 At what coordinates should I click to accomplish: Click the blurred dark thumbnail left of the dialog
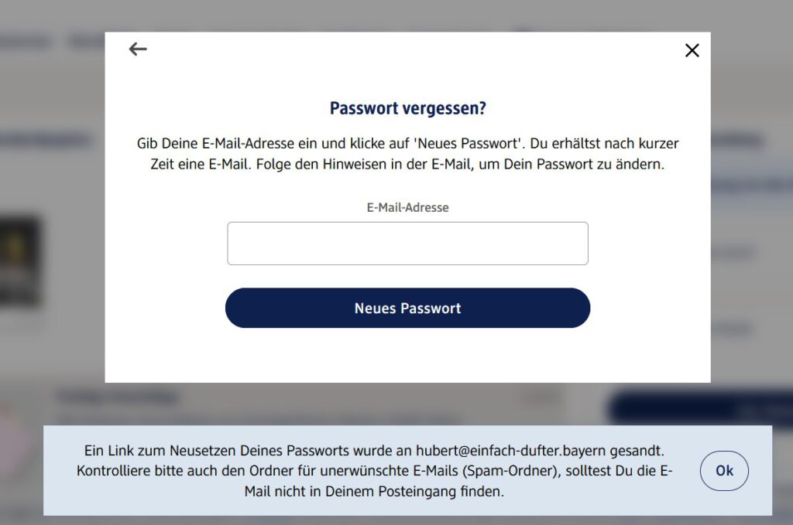(x=19, y=261)
